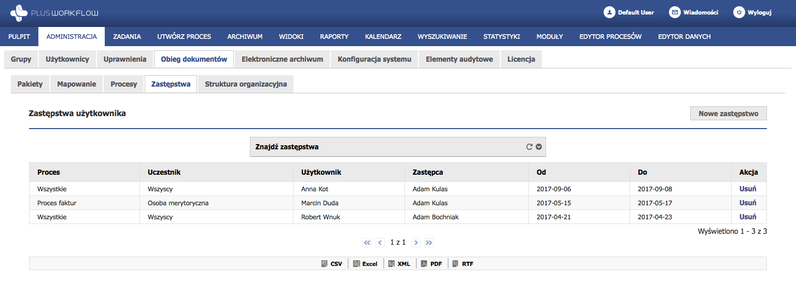Export table to Excel
Viewport: 796px width, 281px height.
pyautogui.click(x=365, y=264)
